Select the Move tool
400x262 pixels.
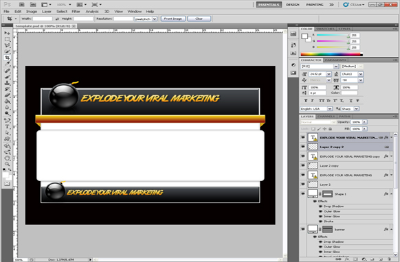click(x=7, y=33)
